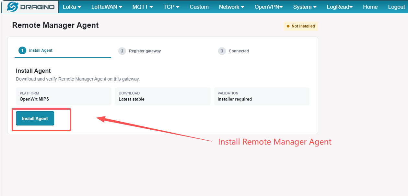The height and width of the screenshot is (196, 408).
Task: Click the step 2 circle icon
Action: 122,51
